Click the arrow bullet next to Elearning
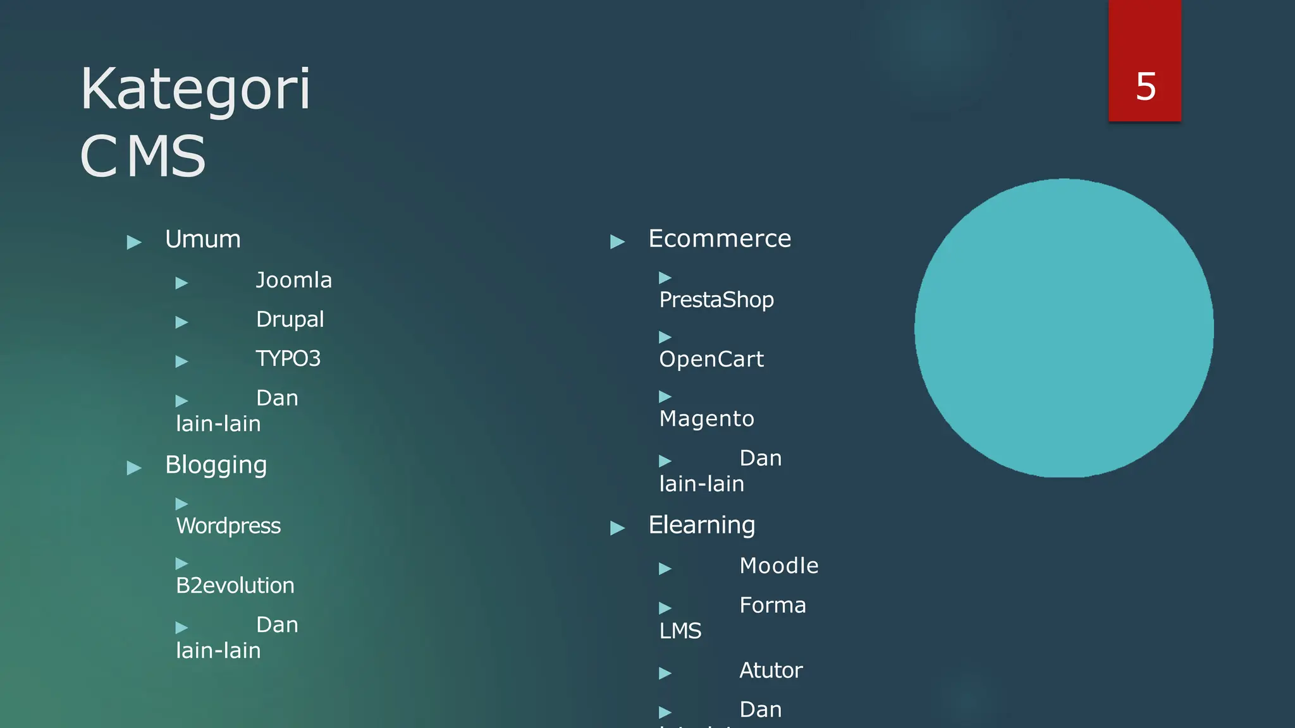This screenshot has width=1295, height=728. point(617,528)
